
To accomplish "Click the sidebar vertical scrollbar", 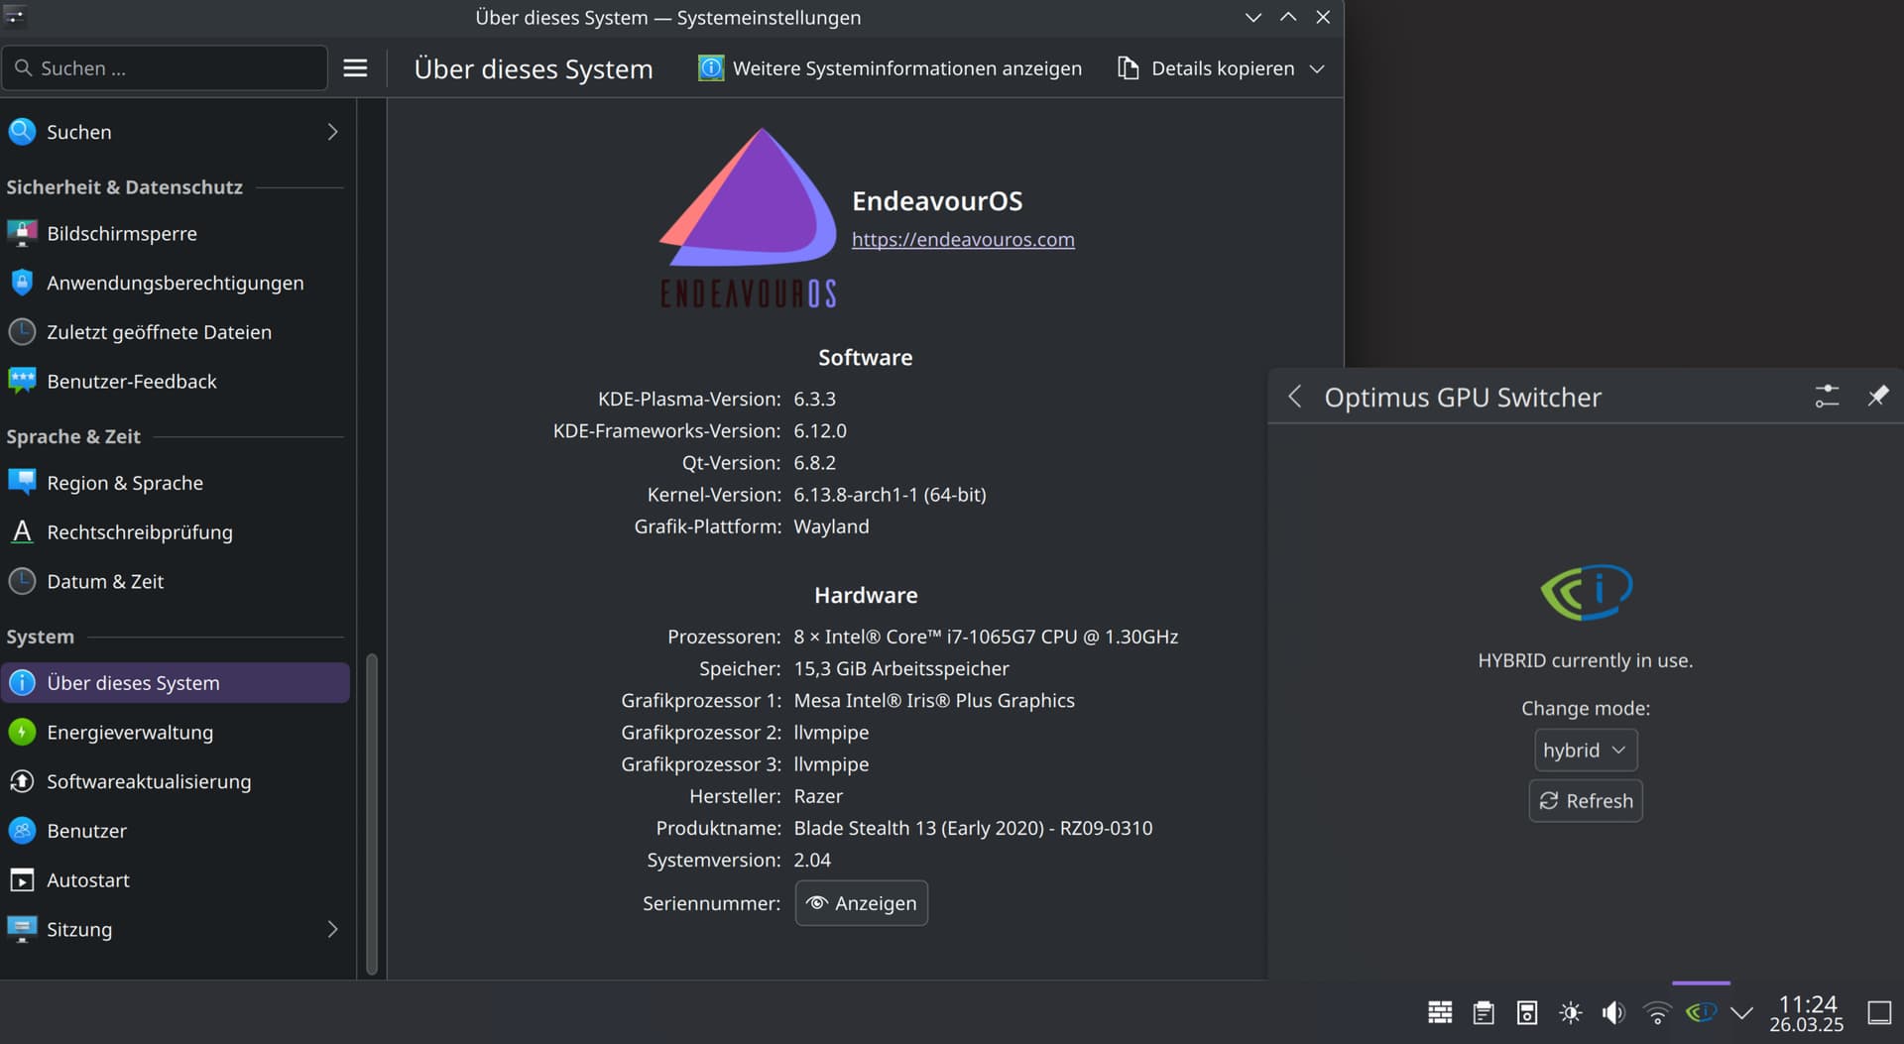I will coord(372,813).
